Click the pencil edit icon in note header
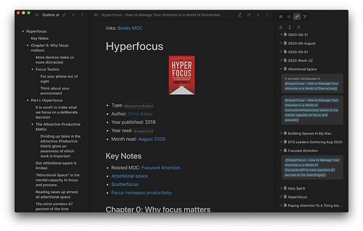The width and height of the screenshot is (363, 231). [240, 15]
